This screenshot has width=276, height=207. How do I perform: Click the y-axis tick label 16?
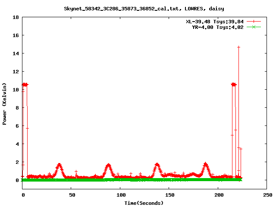(x=16, y=35)
